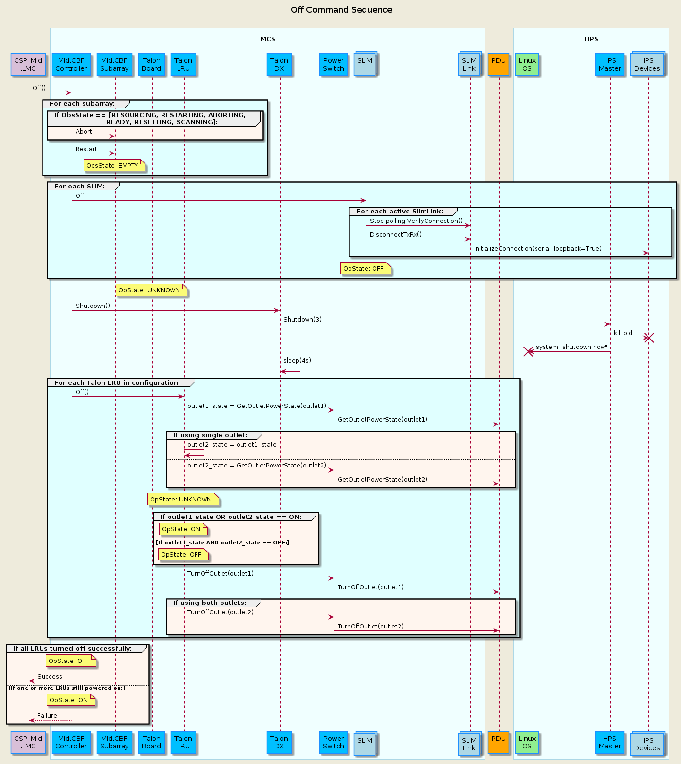Click 'TurnOffOutlet(outlet2)' message from Power Switch to PDU

(371, 626)
